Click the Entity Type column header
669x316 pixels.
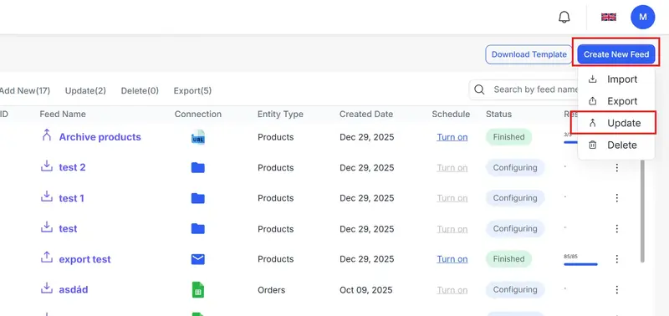(x=280, y=115)
